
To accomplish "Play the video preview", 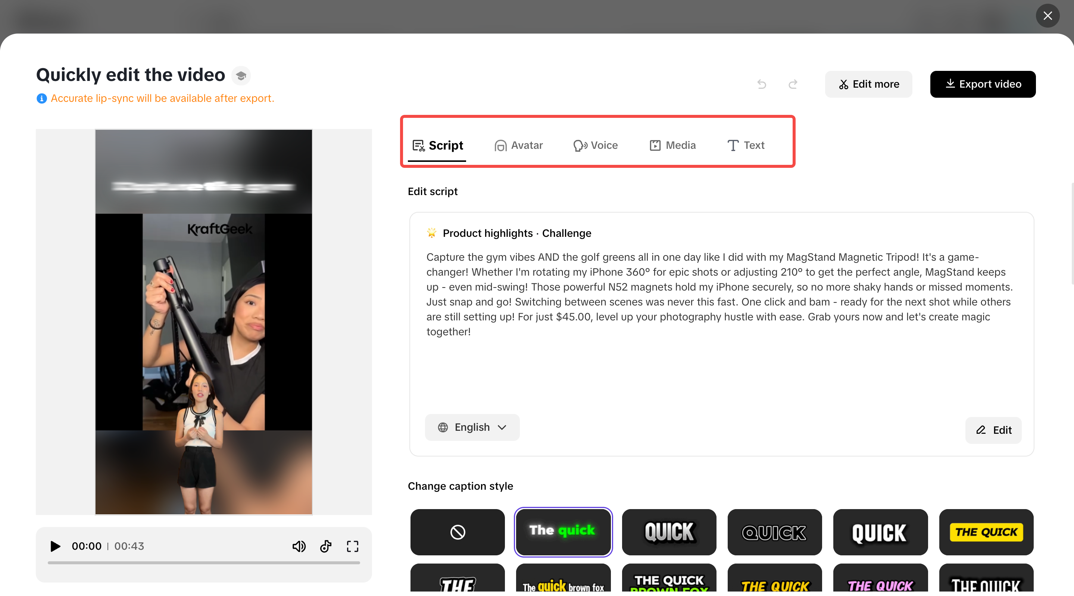I will tap(55, 546).
